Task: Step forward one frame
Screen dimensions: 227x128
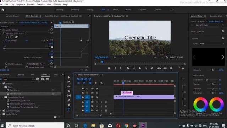Action: tap(146, 68)
